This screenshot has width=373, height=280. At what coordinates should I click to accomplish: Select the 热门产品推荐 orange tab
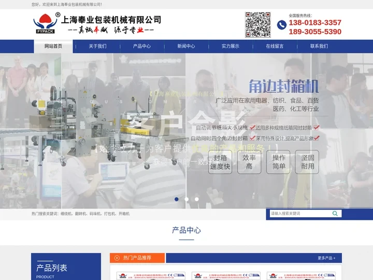(137, 258)
